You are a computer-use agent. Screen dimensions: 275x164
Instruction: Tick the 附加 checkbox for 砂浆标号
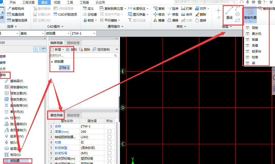[109, 153]
